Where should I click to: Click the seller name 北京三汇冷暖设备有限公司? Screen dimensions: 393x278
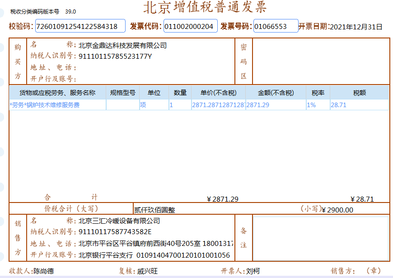119,221
